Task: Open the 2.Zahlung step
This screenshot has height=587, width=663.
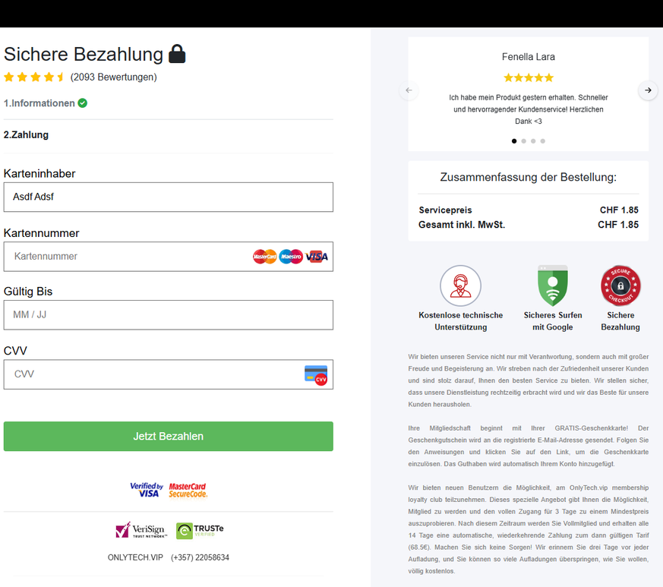Action: [26, 135]
